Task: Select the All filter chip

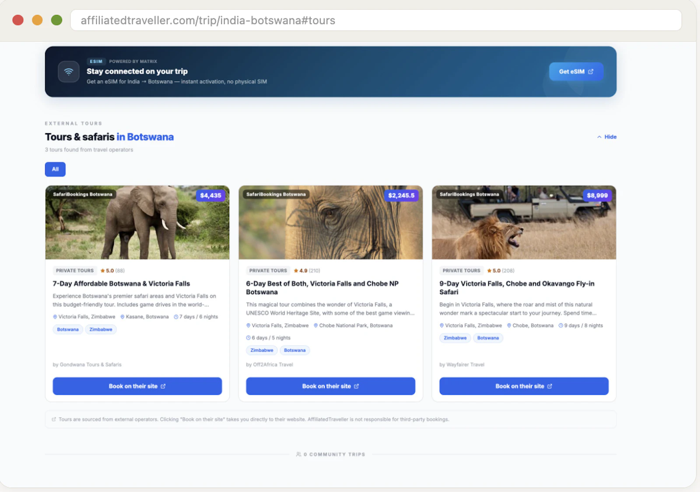Action: pyautogui.click(x=55, y=169)
